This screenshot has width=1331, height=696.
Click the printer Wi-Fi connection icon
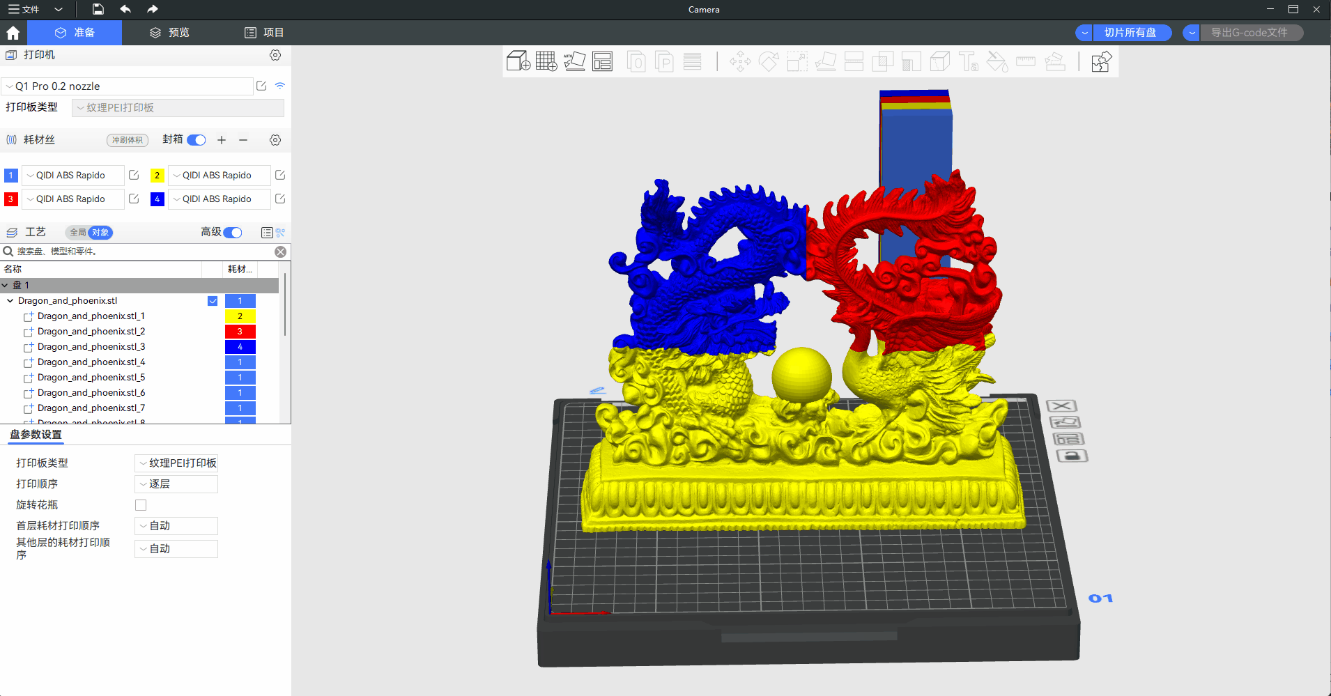coord(280,86)
